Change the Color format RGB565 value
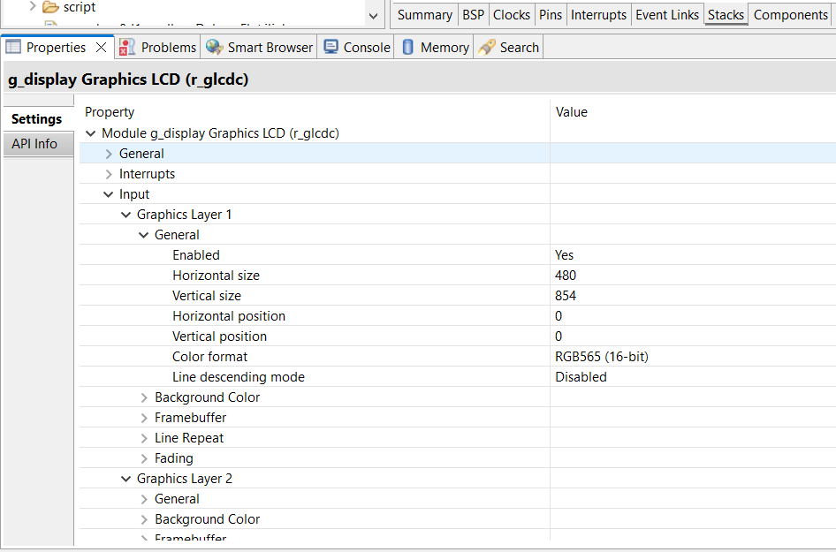Viewport: 836px width, 552px height. tap(602, 357)
